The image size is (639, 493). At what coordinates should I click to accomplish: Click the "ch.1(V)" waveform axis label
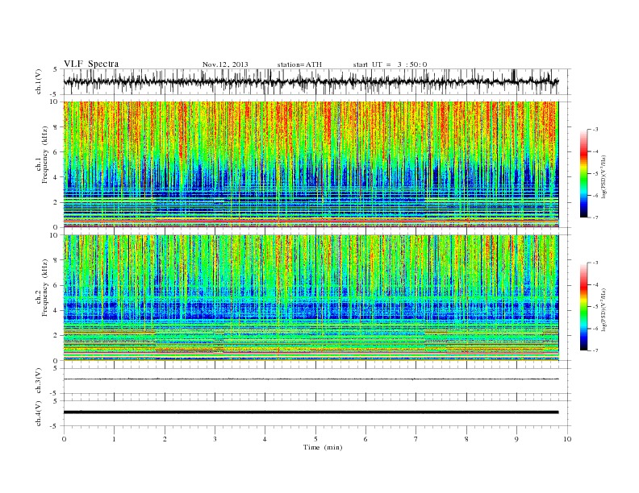(x=38, y=81)
